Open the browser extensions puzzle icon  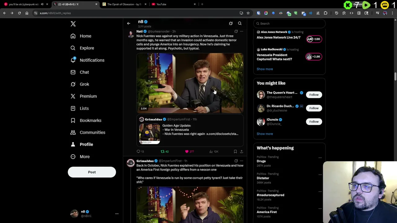click(325, 13)
